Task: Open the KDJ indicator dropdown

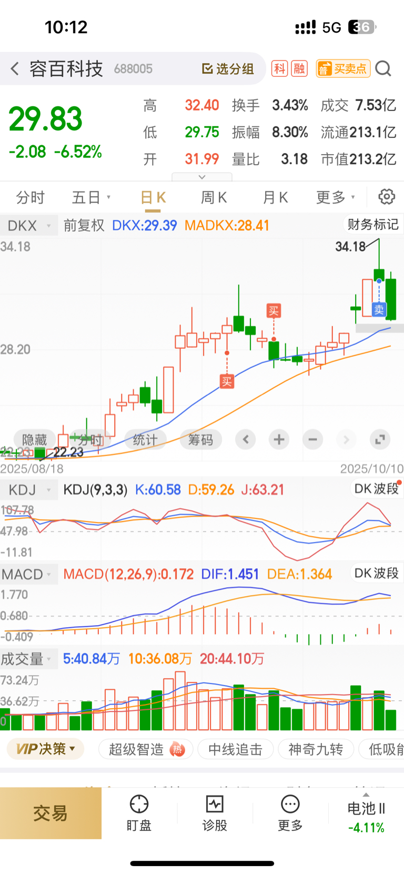Action: (29, 490)
